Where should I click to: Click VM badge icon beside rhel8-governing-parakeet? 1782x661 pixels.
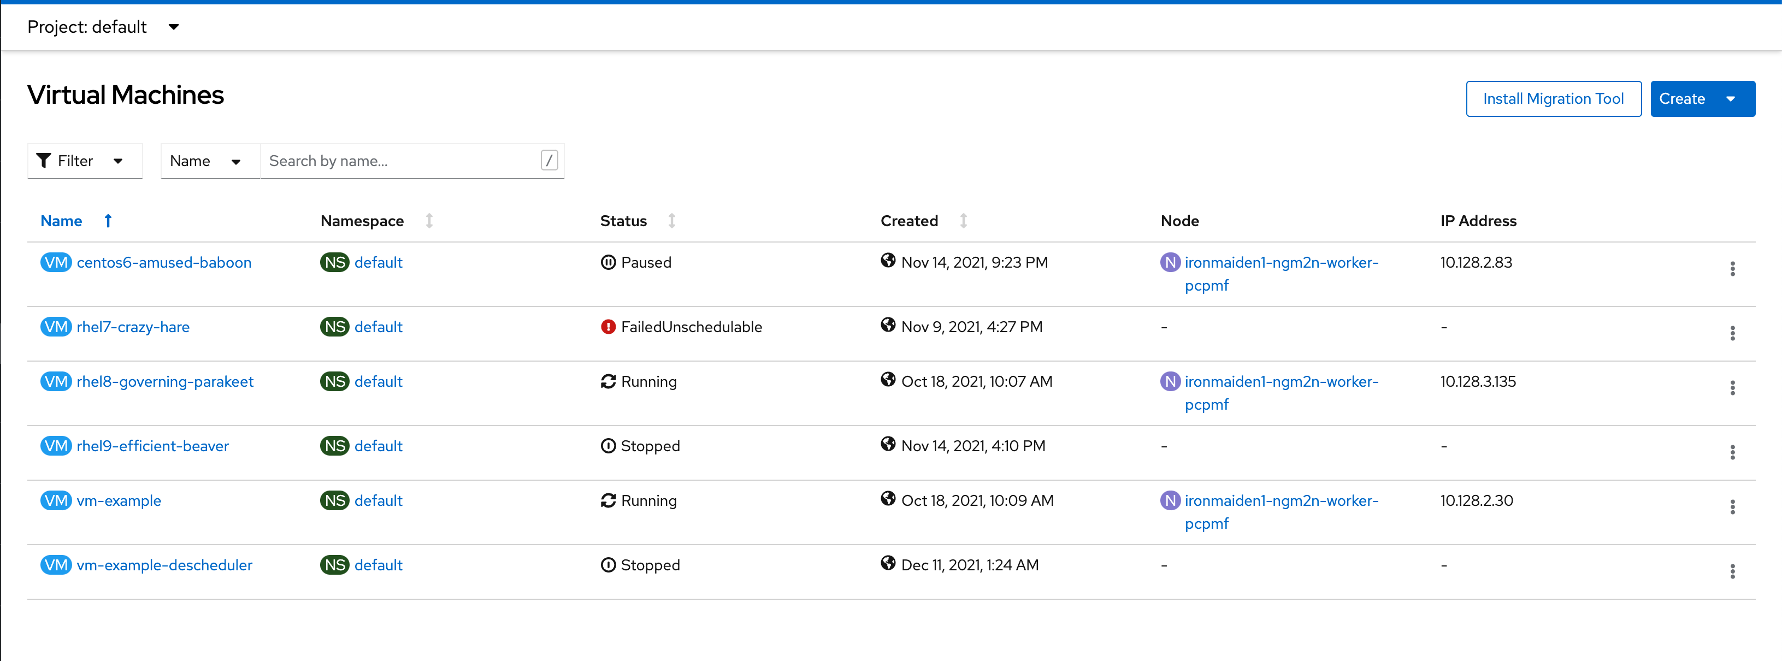[55, 382]
